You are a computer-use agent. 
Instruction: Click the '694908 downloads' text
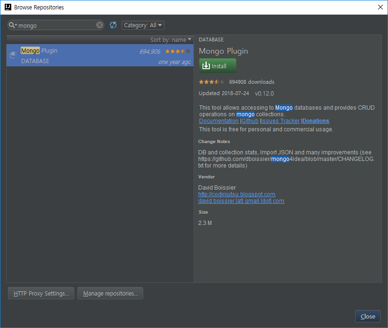(x=252, y=82)
